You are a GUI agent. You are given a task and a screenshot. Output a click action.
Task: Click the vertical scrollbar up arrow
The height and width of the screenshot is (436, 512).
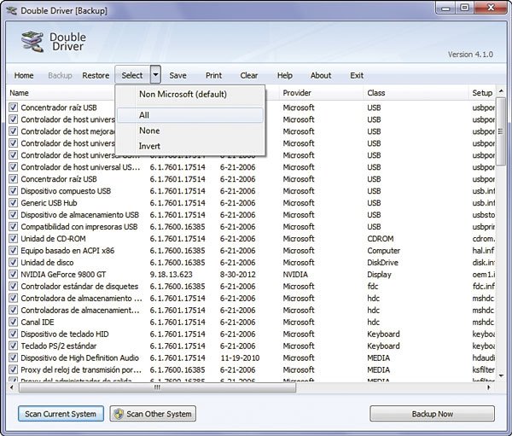click(501, 90)
